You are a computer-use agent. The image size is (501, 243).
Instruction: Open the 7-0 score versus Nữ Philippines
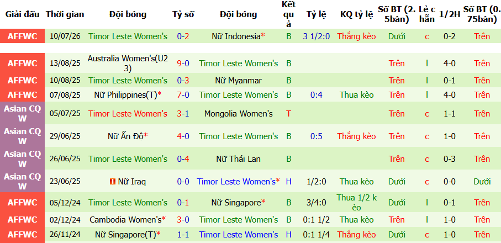[183, 95]
